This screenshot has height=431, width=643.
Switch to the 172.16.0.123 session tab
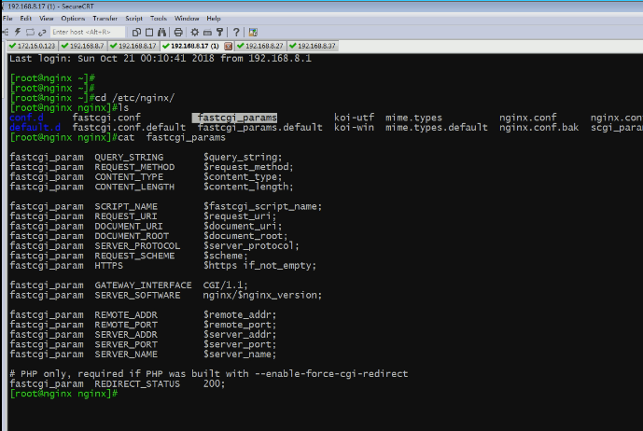pyautogui.click(x=33, y=46)
